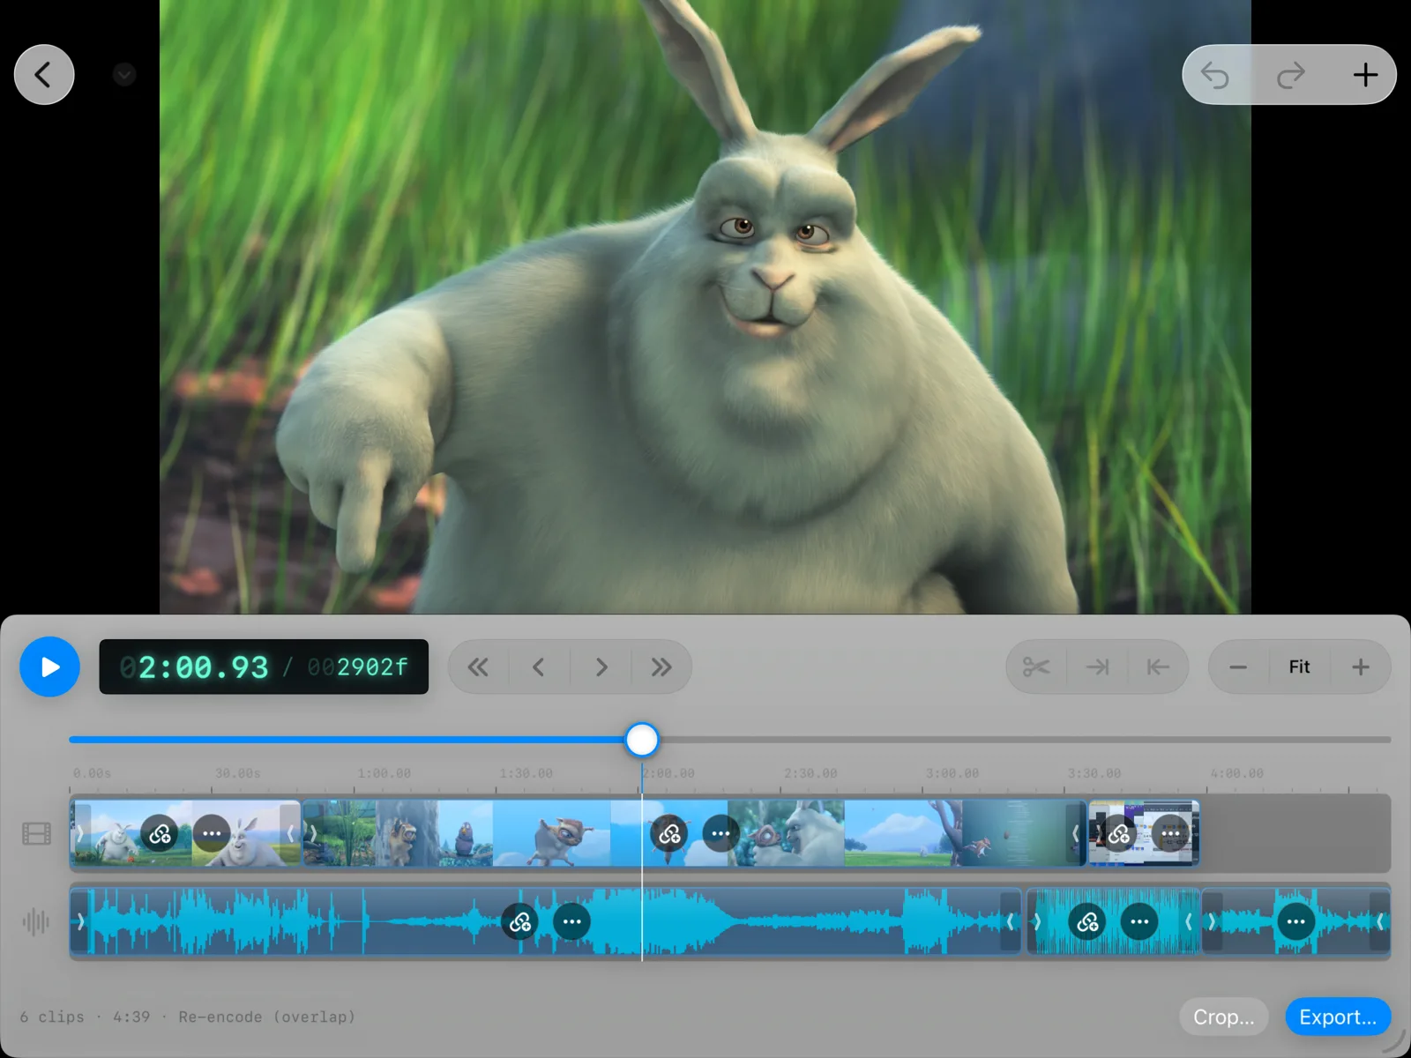1411x1058 pixels.
Task: Zoom out the timeline with the minus button
Action: click(1238, 667)
